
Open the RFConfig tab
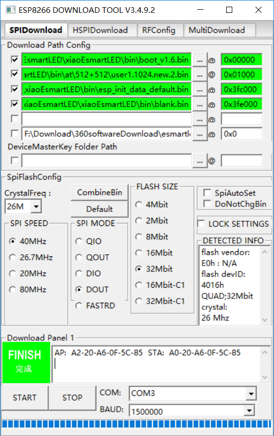click(159, 30)
